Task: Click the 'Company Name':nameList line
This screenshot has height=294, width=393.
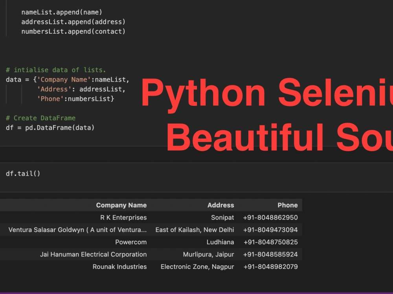Action: [x=68, y=80]
